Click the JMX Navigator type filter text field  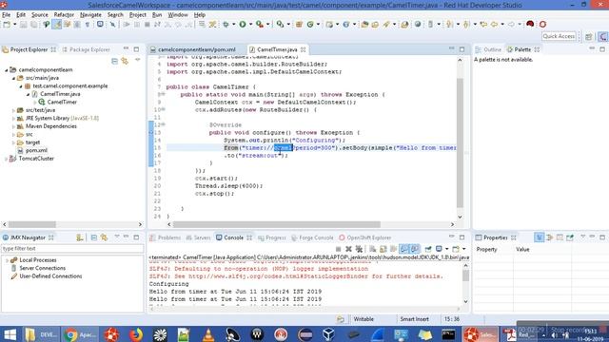(72, 249)
